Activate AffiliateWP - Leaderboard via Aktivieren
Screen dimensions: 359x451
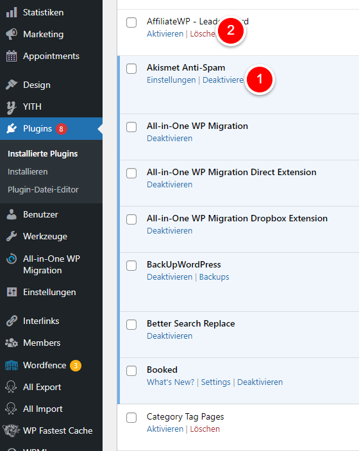[x=165, y=34]
